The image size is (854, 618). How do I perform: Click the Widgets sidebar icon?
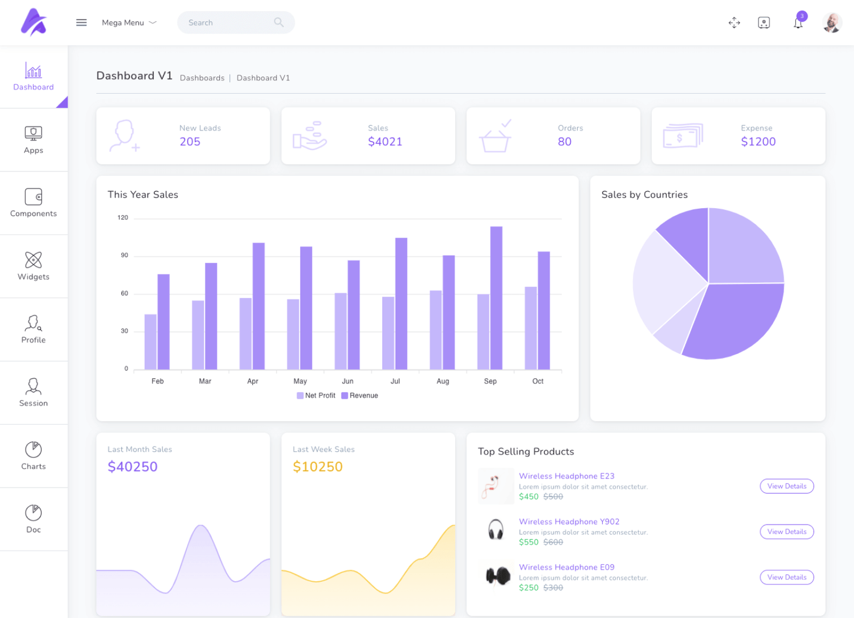tap(33, 266)
